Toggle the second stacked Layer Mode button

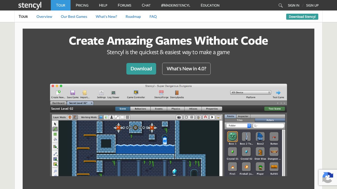coord(75,117)
